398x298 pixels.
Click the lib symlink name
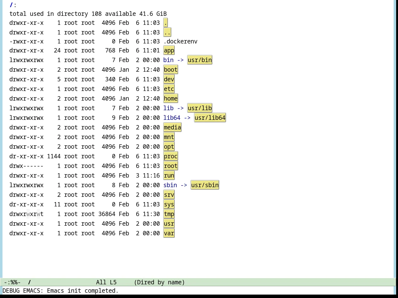tap(168, 108)
